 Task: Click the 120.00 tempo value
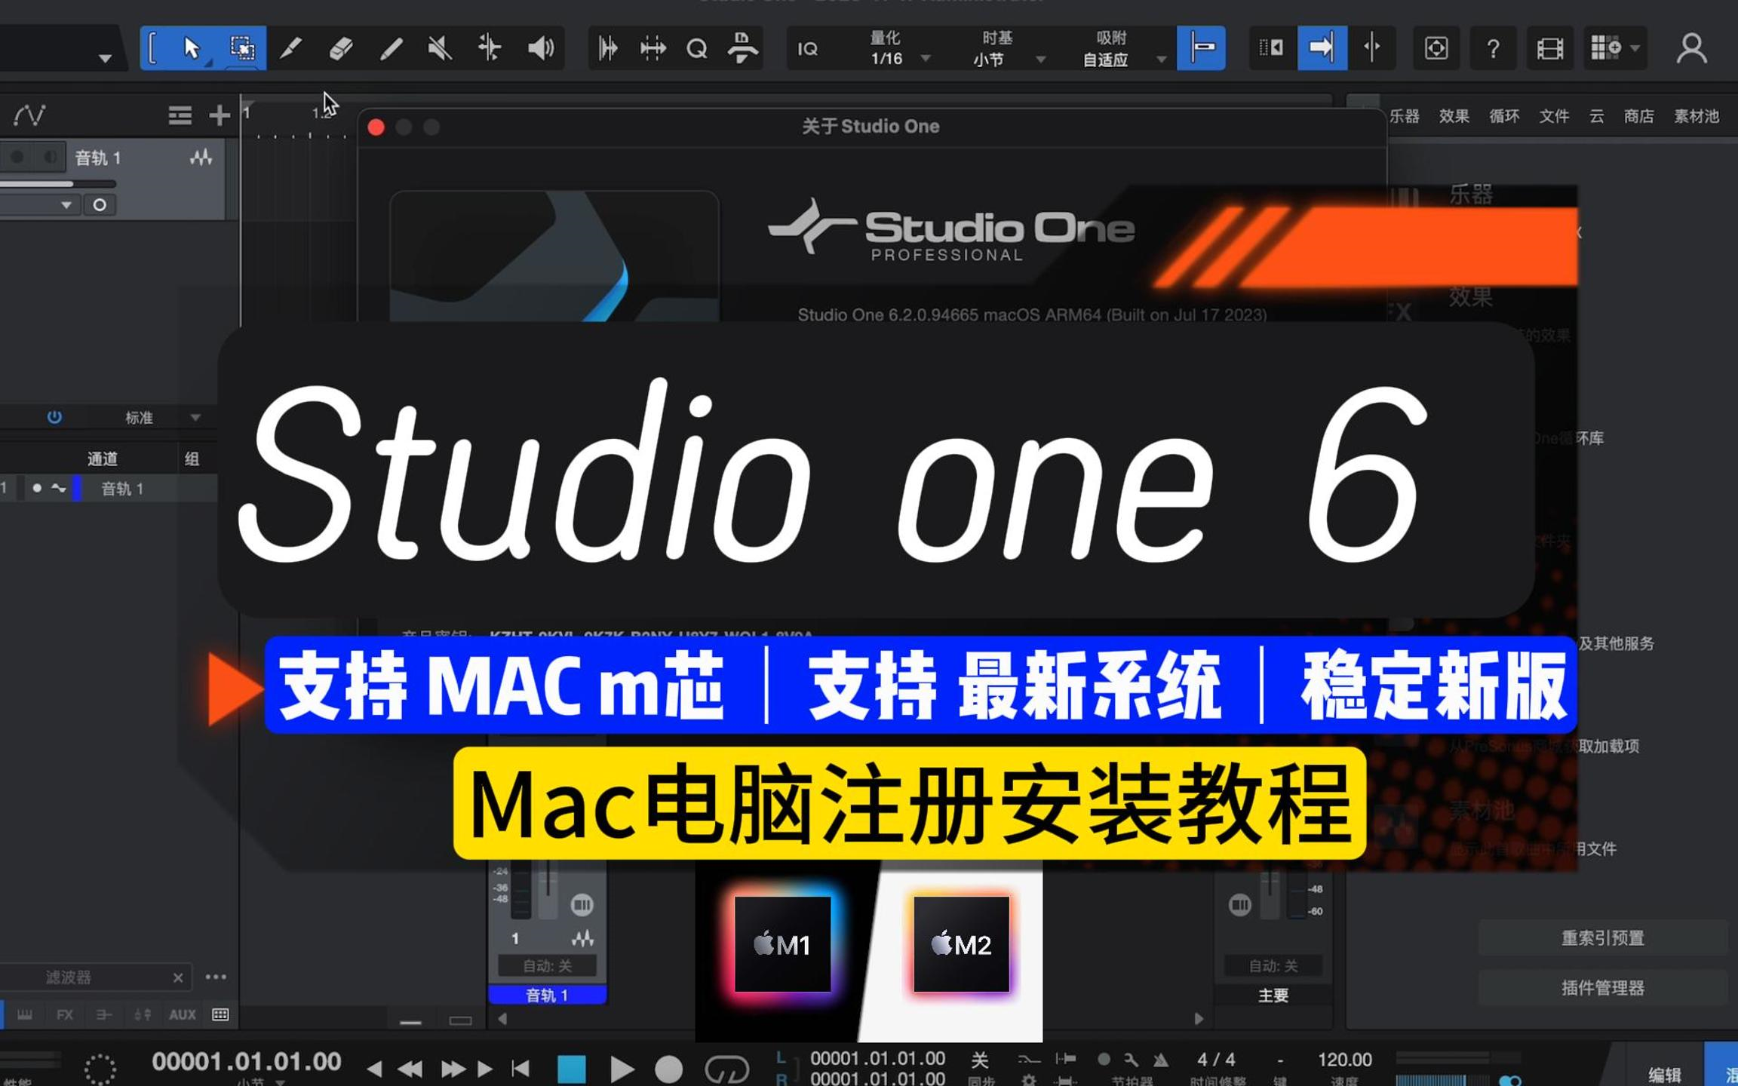point(1344,1060)
